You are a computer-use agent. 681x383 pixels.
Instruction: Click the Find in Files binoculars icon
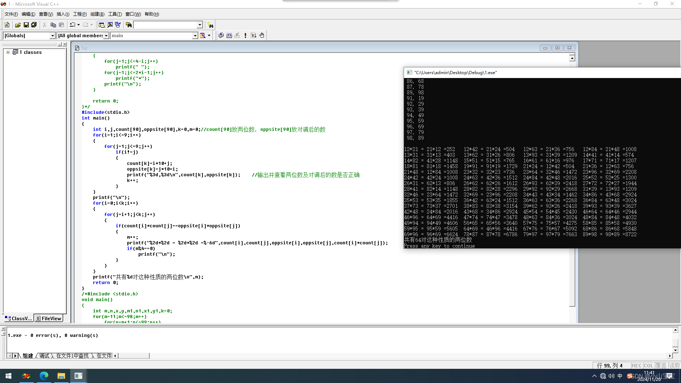[129, 25]
